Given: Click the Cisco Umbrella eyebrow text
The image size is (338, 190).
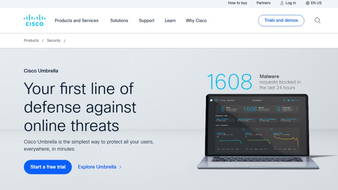Looking at the screenshot, I should click(41, 71).
